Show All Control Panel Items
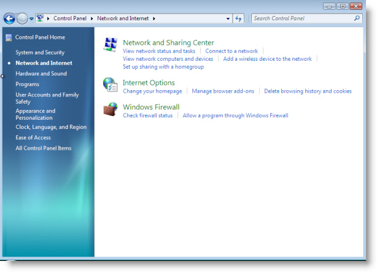The image size is (377, 272). click(x=44, y=148)
